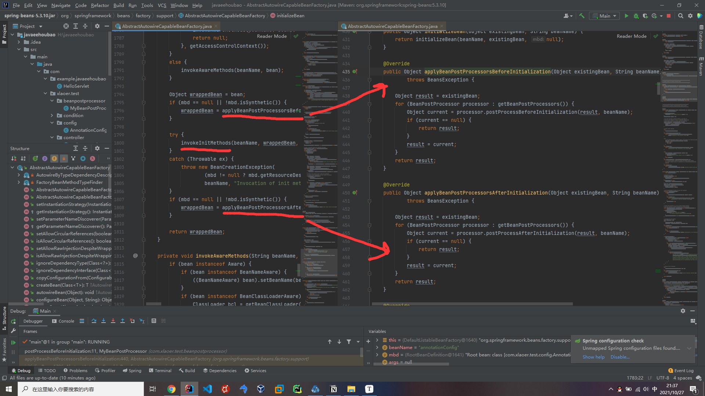The width and height of the screenshot is (705, 396).
Task: Open the Spring tool window
Action: pyautogui.click(x=132, y=370)
